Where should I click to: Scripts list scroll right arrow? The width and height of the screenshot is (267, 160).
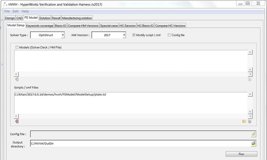click(x=250, y=116)
